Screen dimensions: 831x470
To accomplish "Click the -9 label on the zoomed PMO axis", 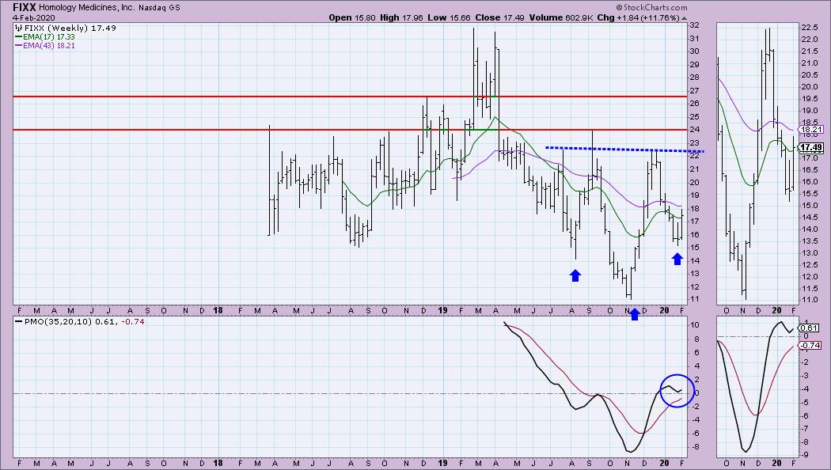I will (806, 455).
